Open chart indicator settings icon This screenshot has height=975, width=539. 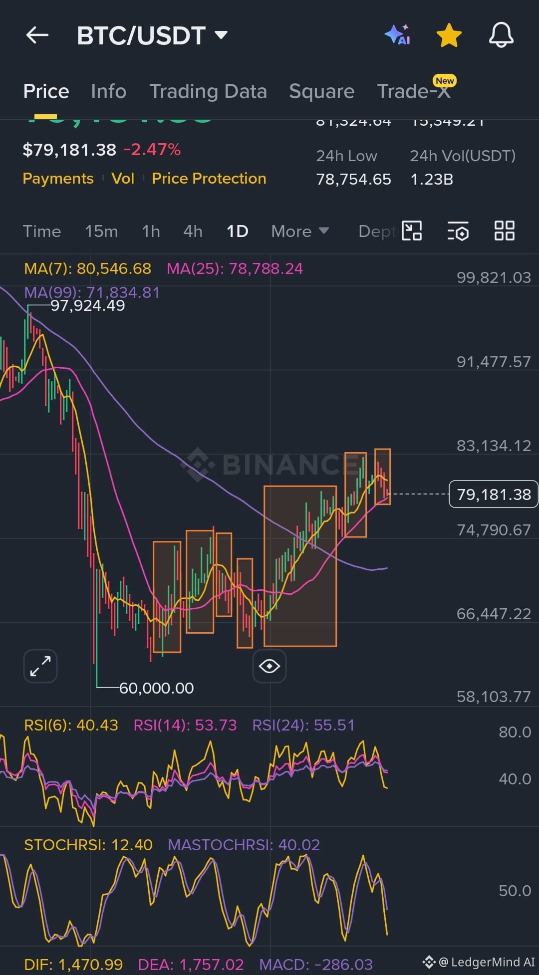coord(458,231)
